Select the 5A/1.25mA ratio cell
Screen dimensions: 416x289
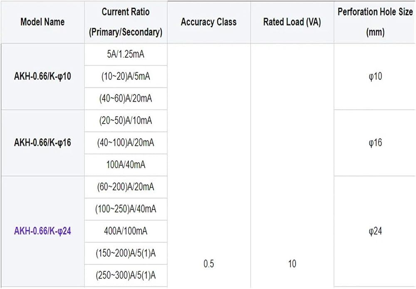point(126,55)
